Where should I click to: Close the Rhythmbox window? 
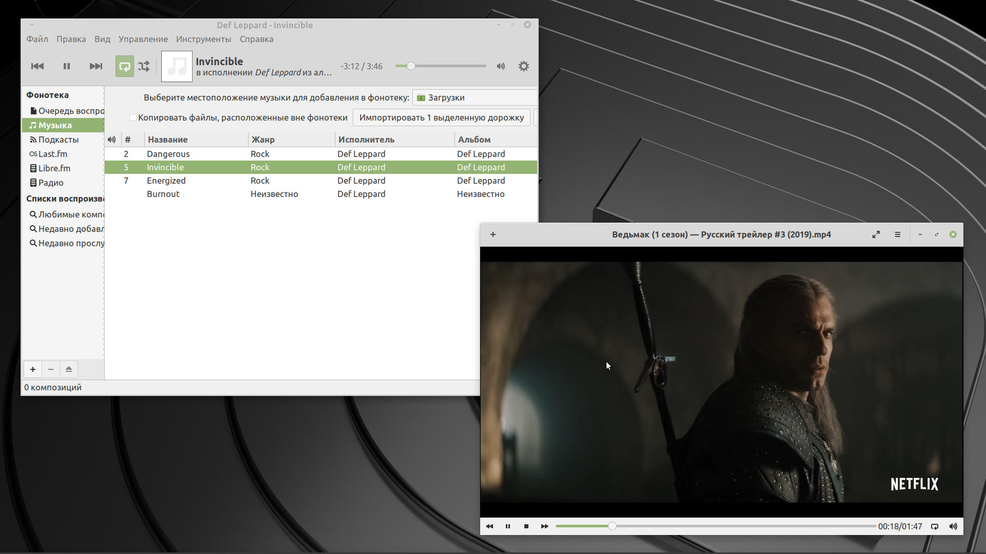[527, 25]
